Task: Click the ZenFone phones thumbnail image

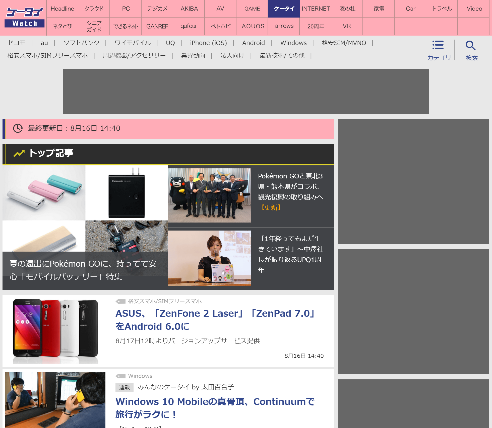Action: (55, 331)
